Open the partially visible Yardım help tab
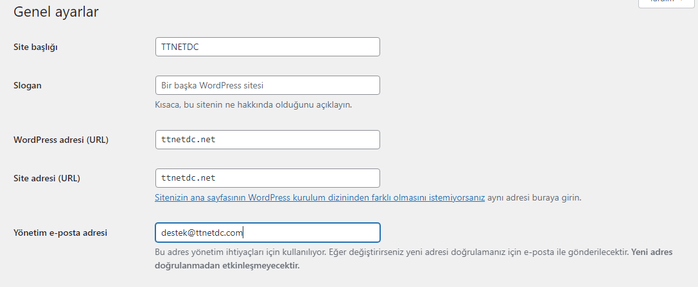Image resolution: width=698 pixels, height=287 pixels. click(x=667, y=2)
